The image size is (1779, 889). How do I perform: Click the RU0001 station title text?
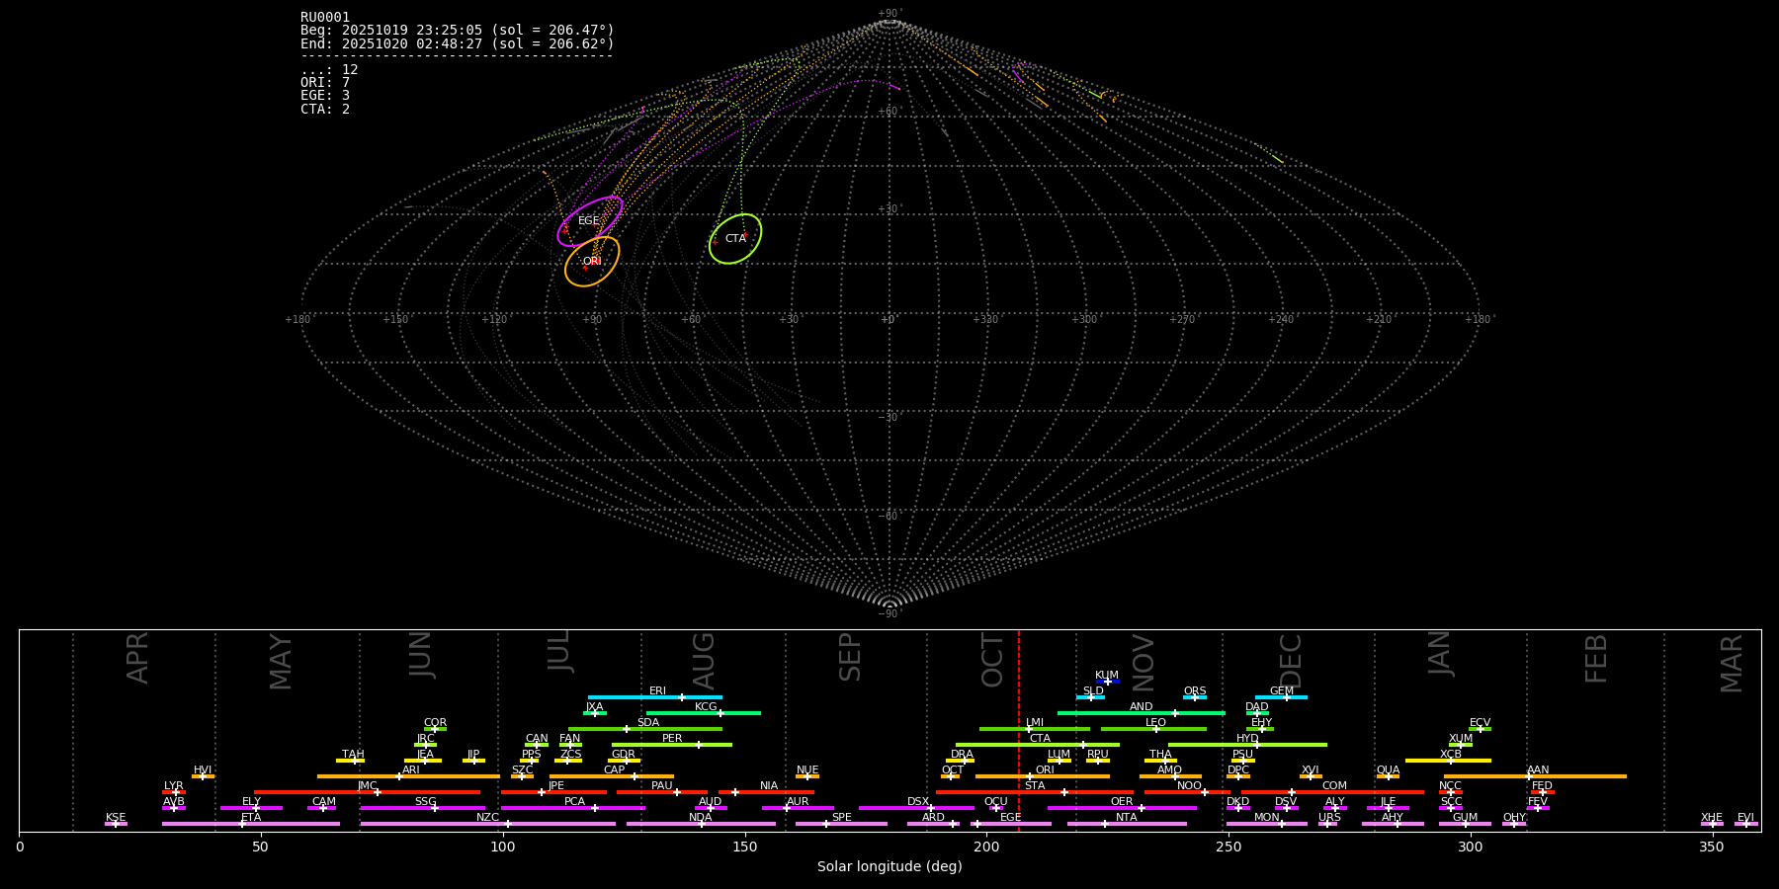click(325, 17)
